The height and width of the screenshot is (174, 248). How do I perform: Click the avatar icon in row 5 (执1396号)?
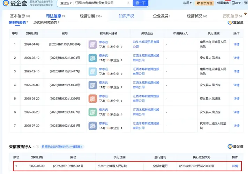(93, 98)
